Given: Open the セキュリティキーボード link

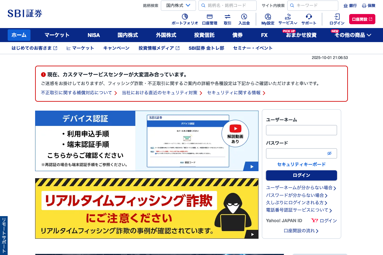Looking at the screenshot, I should tap(301, 164).
